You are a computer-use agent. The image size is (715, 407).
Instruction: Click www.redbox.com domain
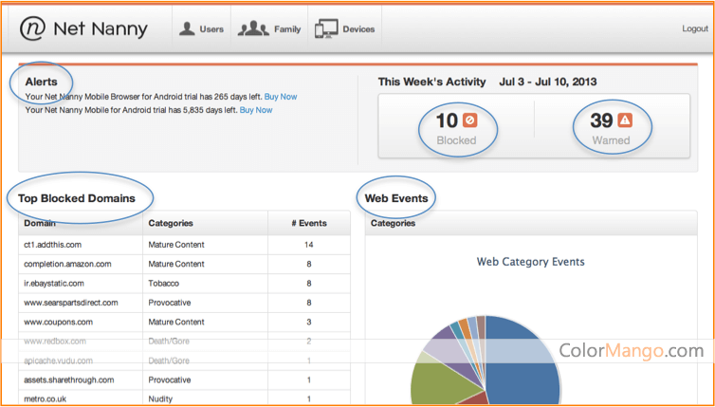pos(55,342)
